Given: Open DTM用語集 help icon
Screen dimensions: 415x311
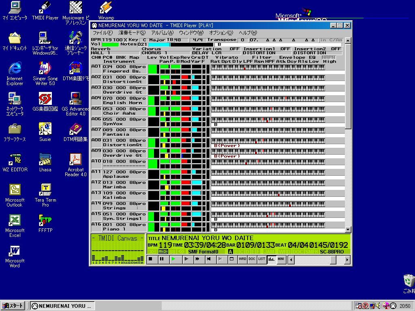Looking at the screenshot, I should [76, 132].
